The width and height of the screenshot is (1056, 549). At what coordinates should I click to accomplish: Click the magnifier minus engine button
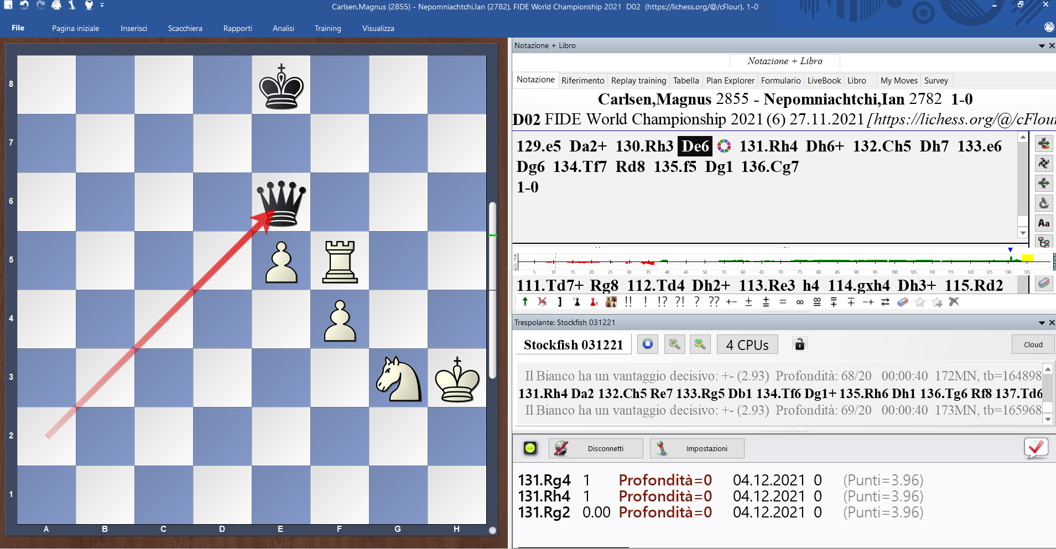tap(700, 344)
